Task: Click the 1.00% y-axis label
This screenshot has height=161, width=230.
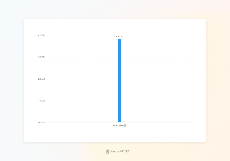Action: pos(42,101)
